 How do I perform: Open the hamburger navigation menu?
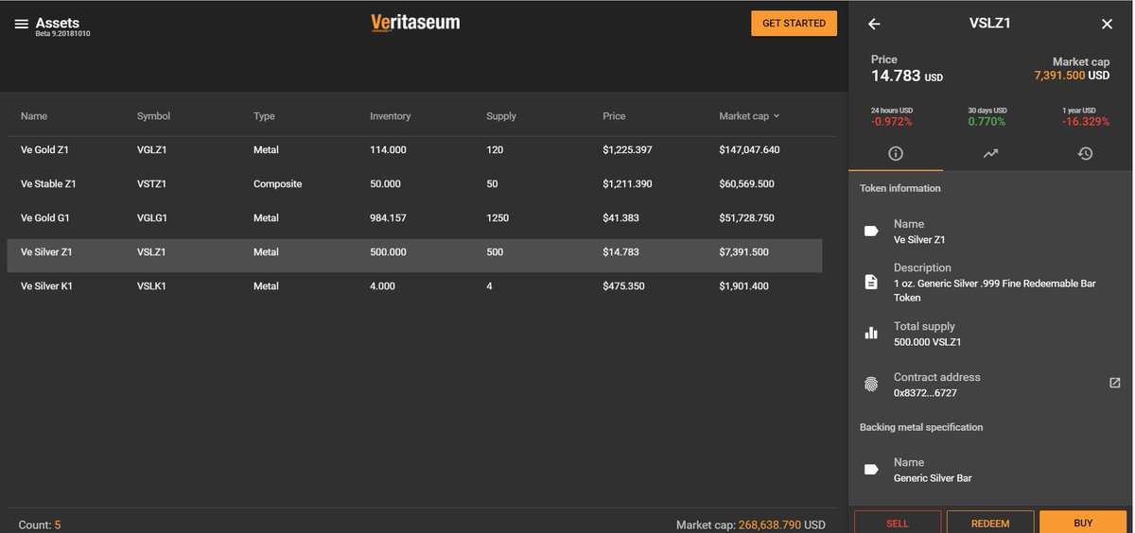tap(22, 24)
